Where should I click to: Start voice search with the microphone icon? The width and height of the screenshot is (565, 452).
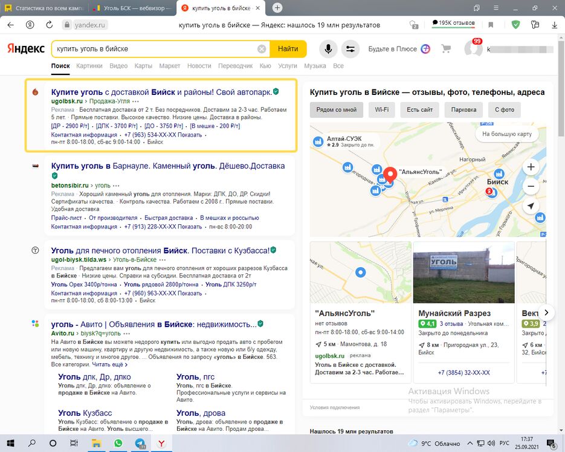[328, 49]
